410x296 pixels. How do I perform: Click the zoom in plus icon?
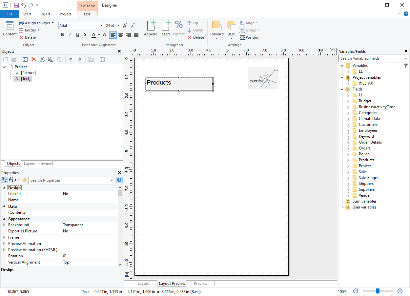[x=400, y=291]
